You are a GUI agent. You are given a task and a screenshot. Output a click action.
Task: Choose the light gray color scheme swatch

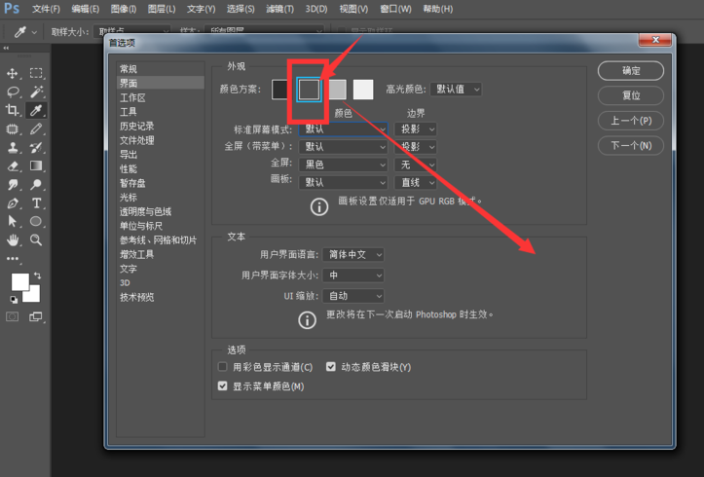[x=337, y=90]
